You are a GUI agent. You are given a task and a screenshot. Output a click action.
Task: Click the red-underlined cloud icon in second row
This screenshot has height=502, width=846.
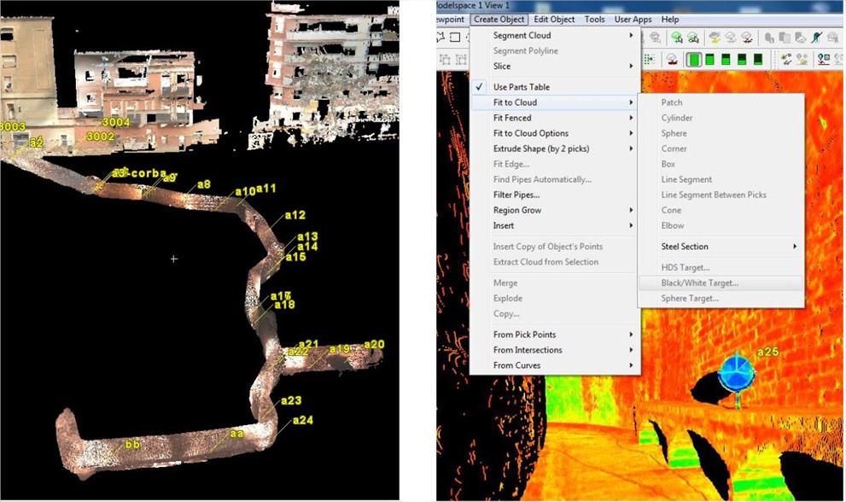[x=672, y=60]
